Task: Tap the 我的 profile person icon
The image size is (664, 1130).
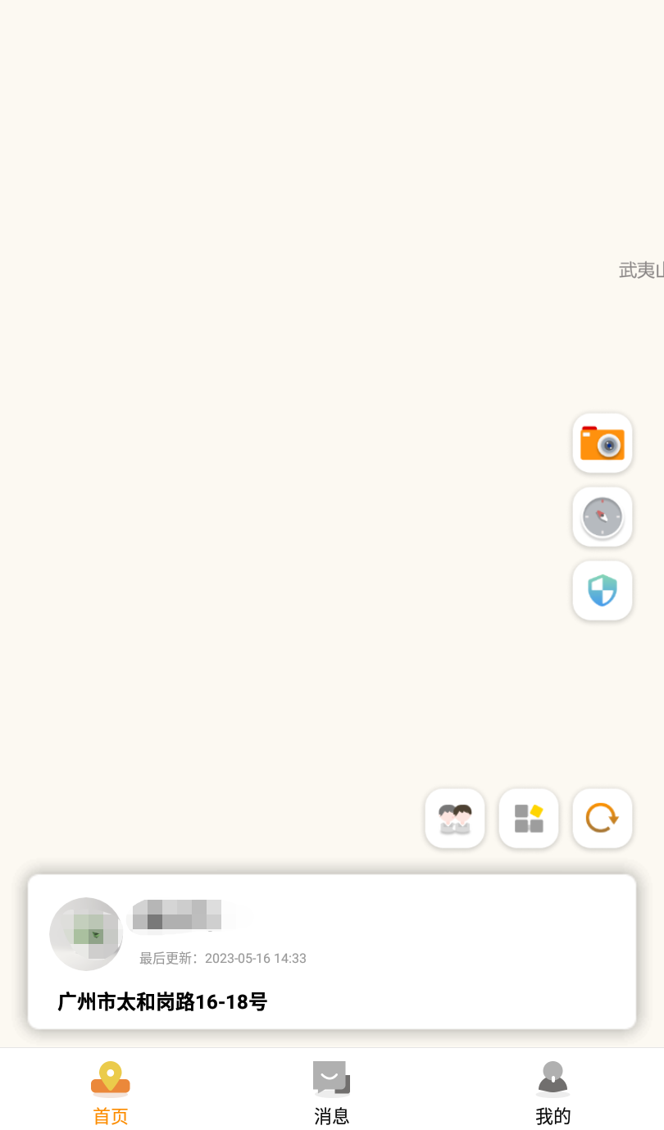Action: pos(553,1078)
